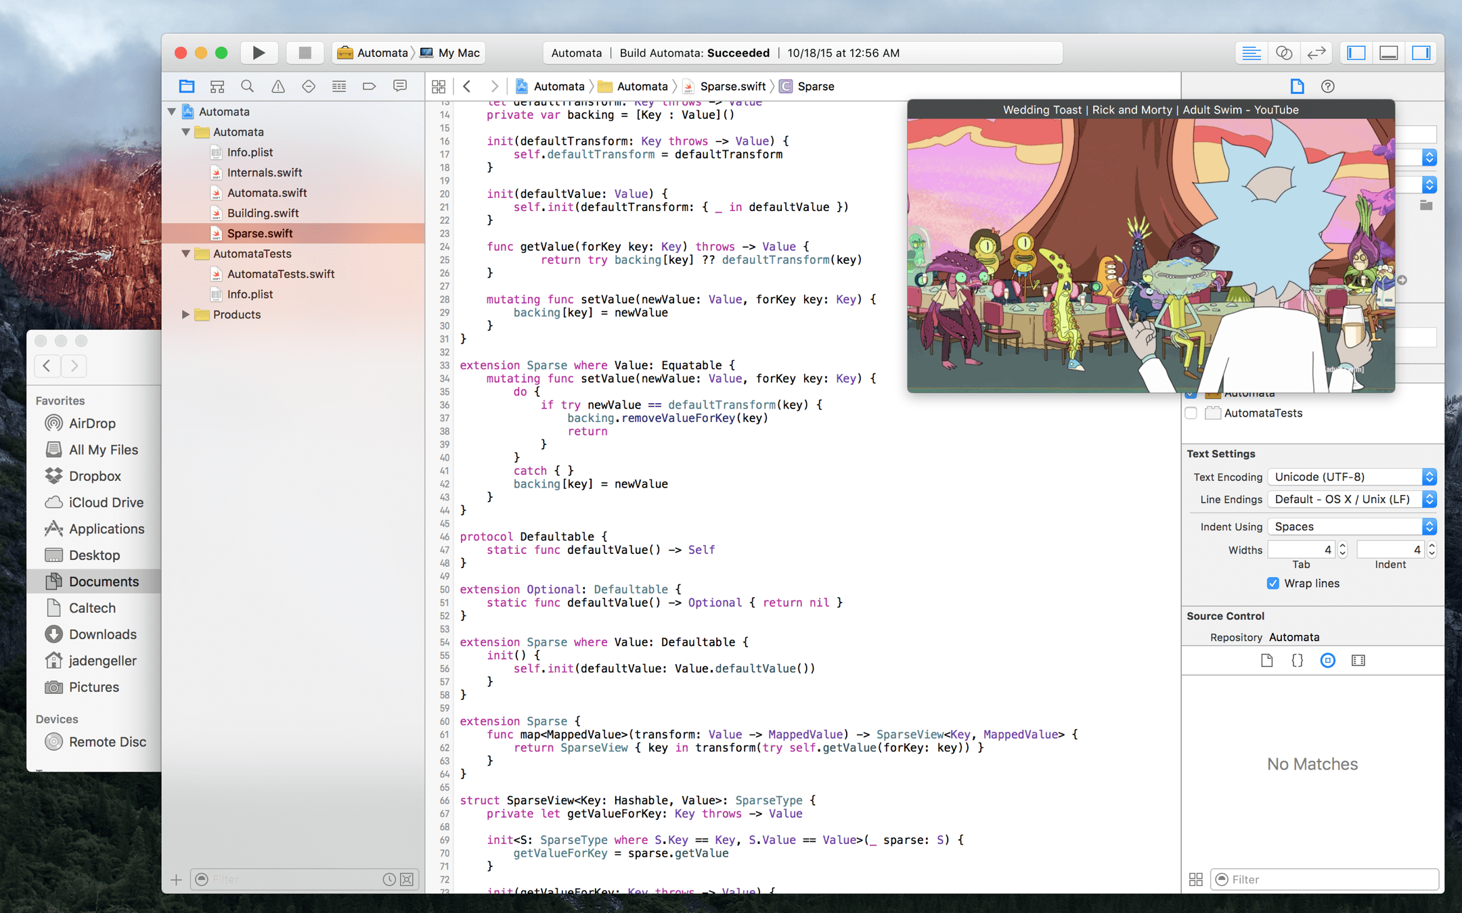Open the Find navigator magnifier icon
This screenshot has height=913, width=1462.
(247, 87)
